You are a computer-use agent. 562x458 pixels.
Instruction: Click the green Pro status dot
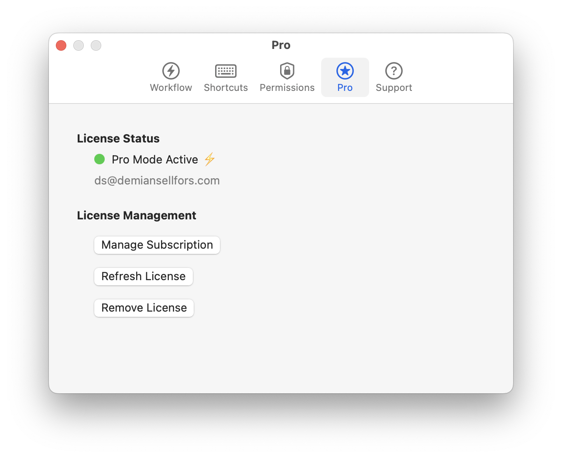click(99, 159)
